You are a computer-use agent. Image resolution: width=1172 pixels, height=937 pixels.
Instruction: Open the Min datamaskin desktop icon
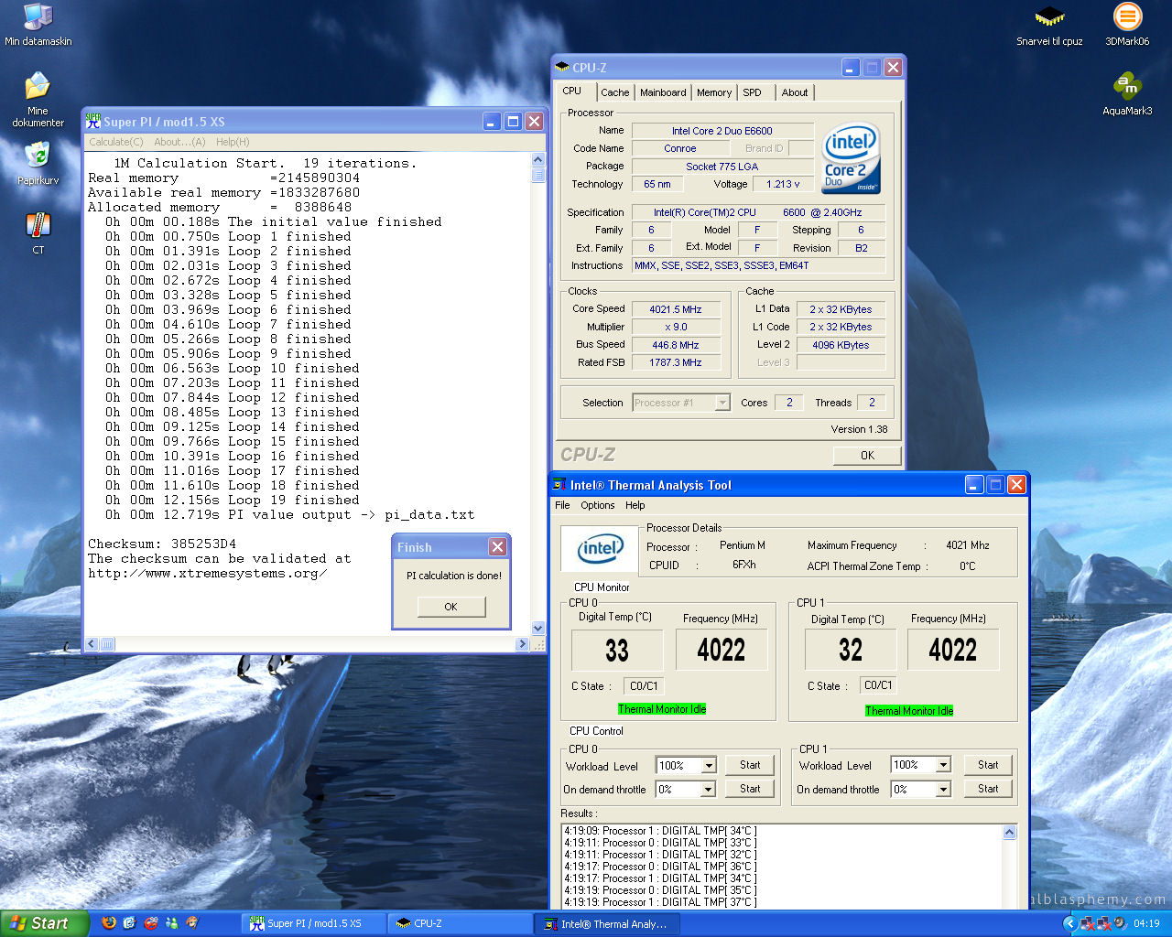(x=38, y=25)
